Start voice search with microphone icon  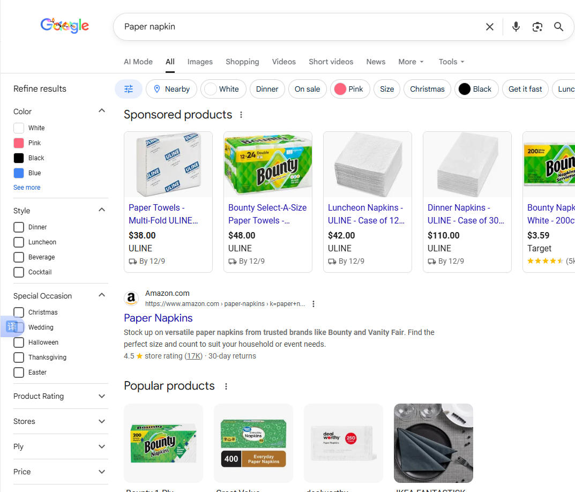[516, 27]
